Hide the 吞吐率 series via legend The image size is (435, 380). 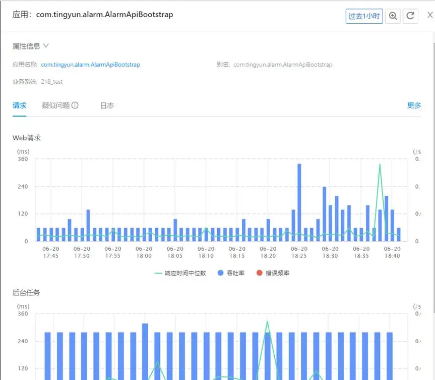(x=231, y=273)
